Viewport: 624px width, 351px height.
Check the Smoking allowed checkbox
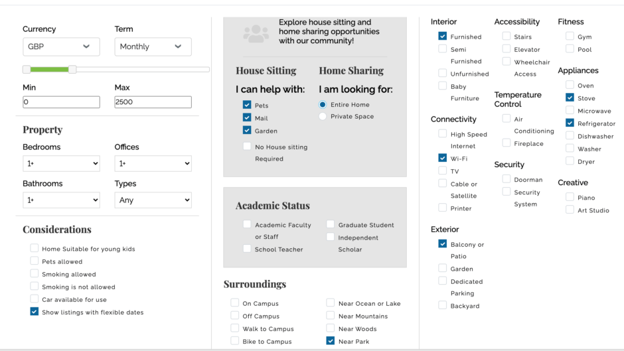point(35,273)
